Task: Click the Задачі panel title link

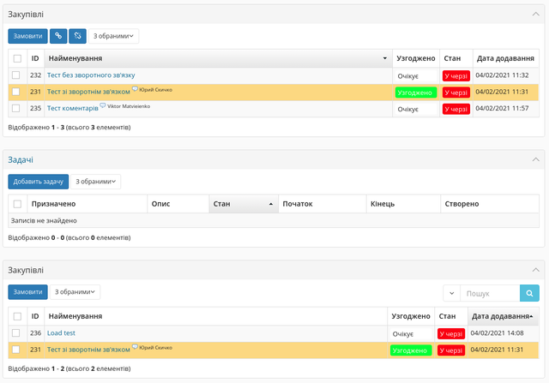Action: pos(21,160)
